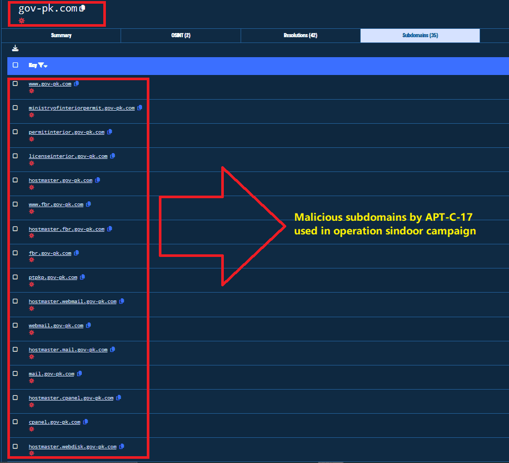The width and height of the screenshot is (509, 463).
Task: Copy www.gov-pk.com subdomain to clipboard
Action: 77,83
